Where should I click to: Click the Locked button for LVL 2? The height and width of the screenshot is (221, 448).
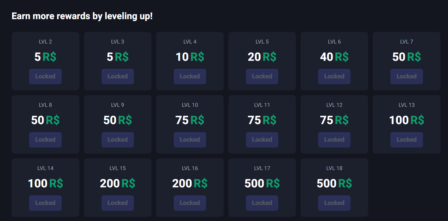point(45,77)
